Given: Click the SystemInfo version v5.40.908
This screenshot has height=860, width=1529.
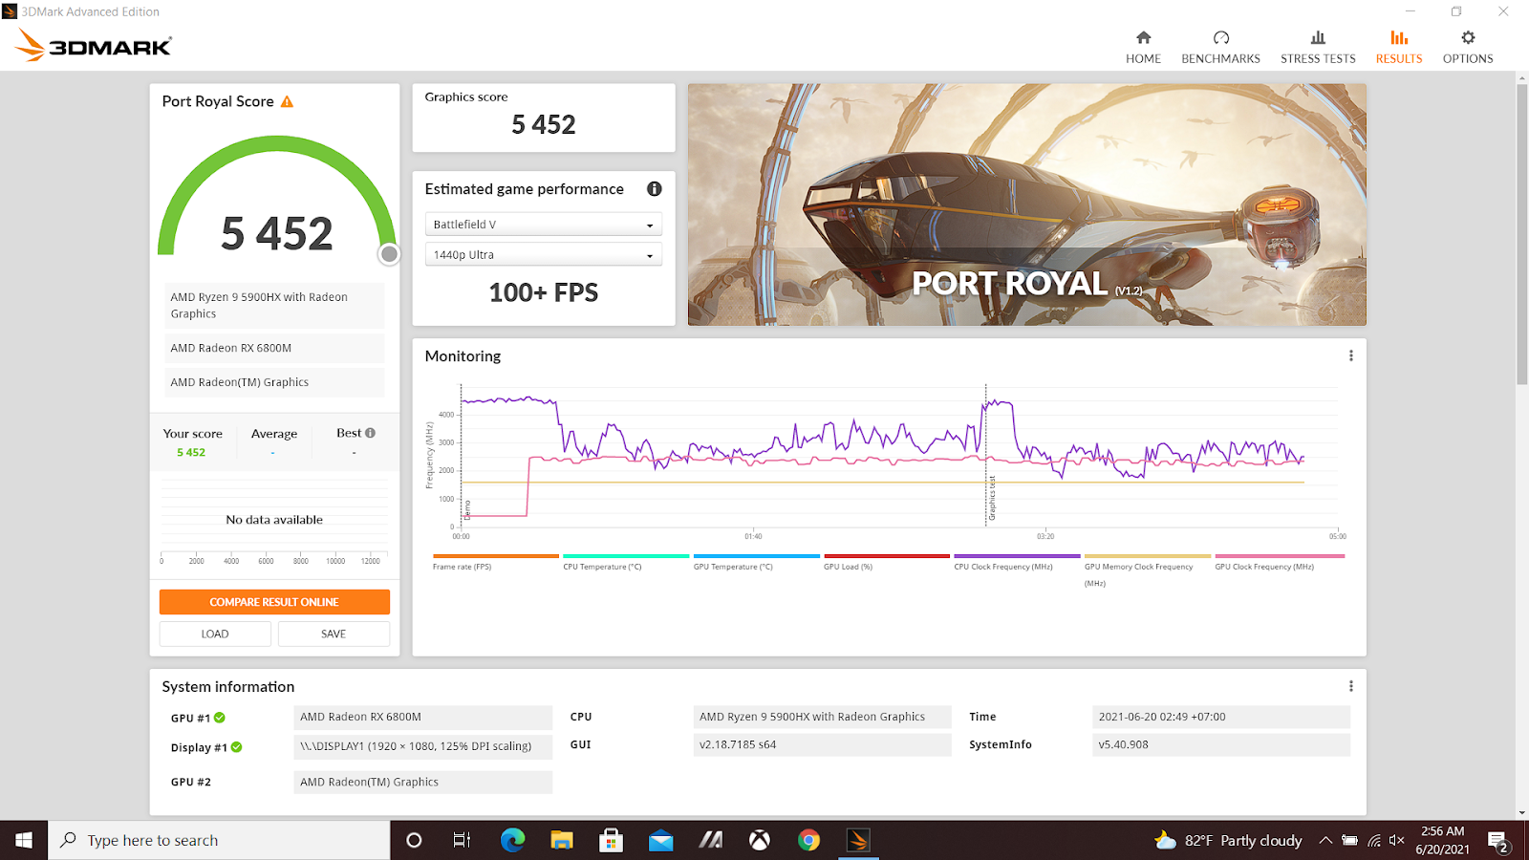Looking at the screenshot, I should (x=1220, y=744).
